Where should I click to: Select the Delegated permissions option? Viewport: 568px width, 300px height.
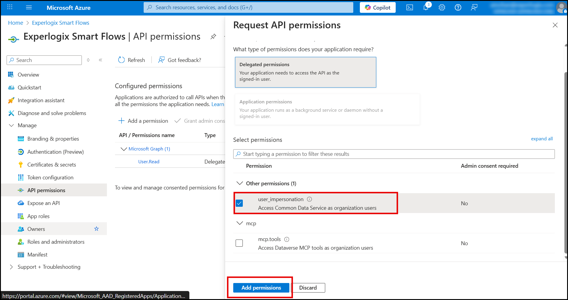point(306,72)
